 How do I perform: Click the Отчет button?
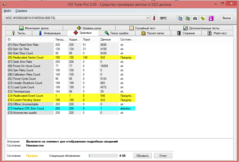(x=163, y=155)
